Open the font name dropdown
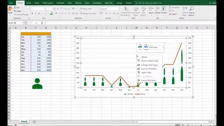 (44, 9)
